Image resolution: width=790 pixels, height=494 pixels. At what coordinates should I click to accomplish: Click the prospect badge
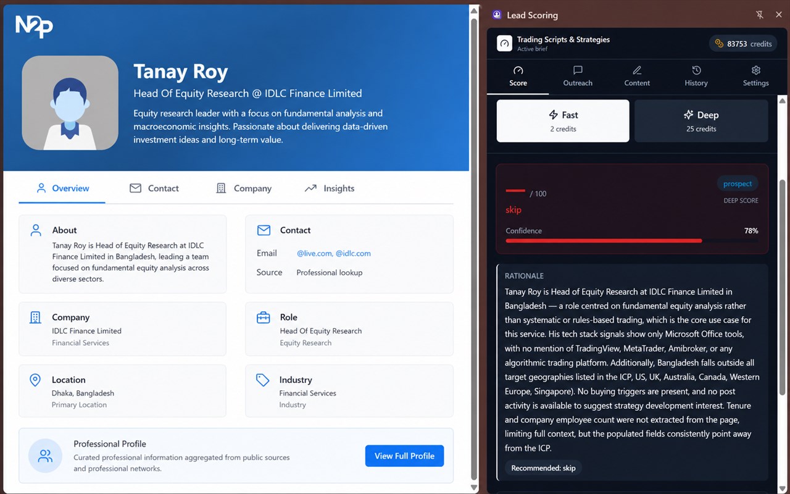pos(738,183)
